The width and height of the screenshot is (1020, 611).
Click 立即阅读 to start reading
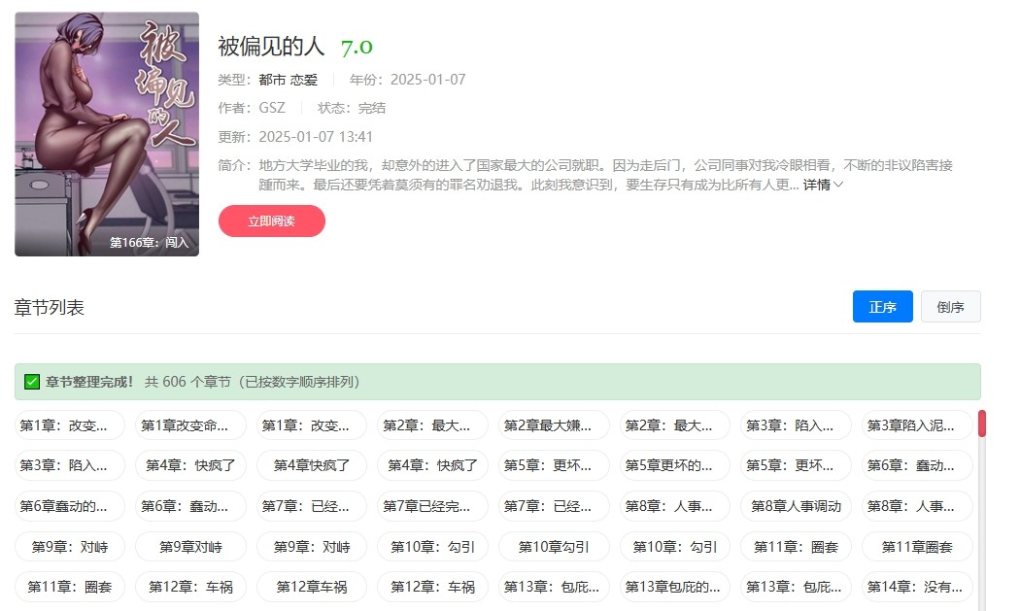click(x=272, y=221)
